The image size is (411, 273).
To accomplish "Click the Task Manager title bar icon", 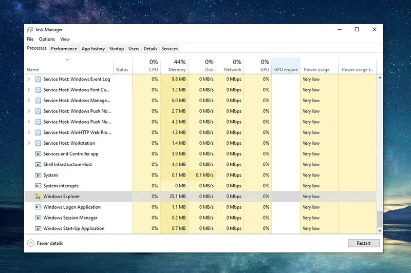I will 30,30.
